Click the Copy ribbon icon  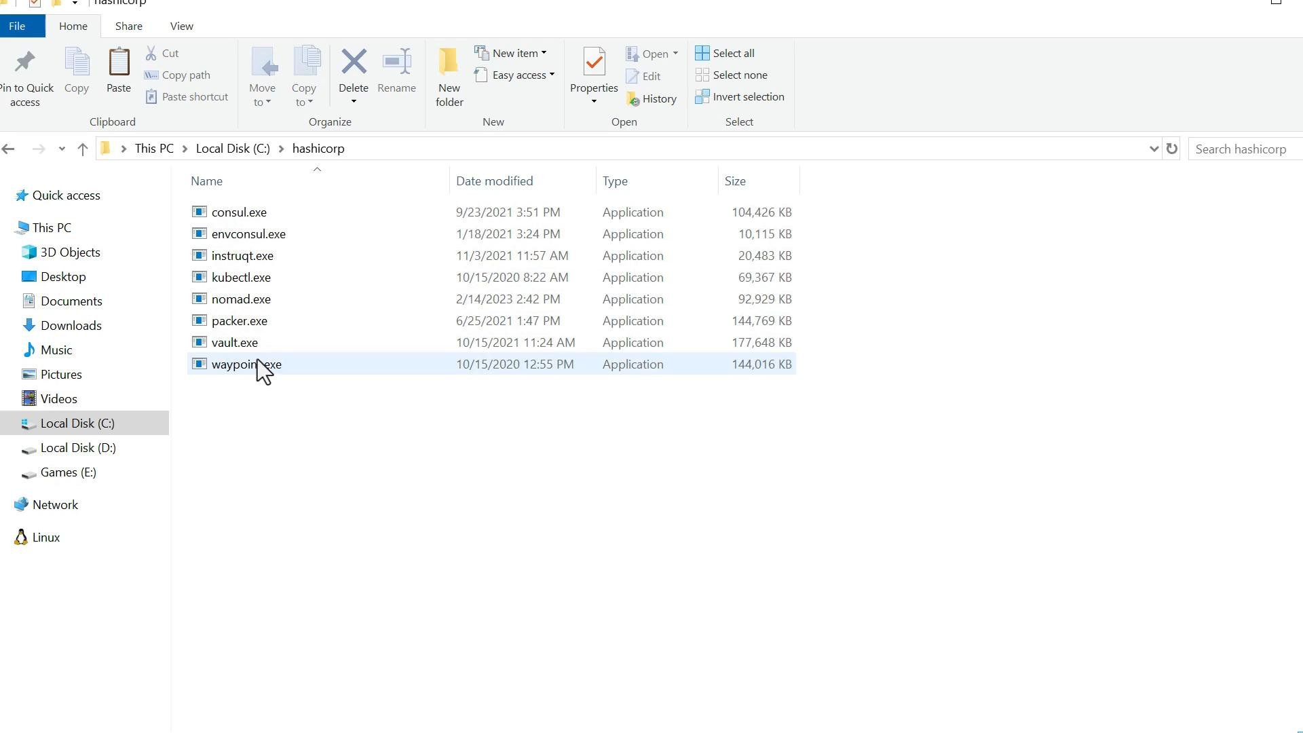(x=77, y=71)
